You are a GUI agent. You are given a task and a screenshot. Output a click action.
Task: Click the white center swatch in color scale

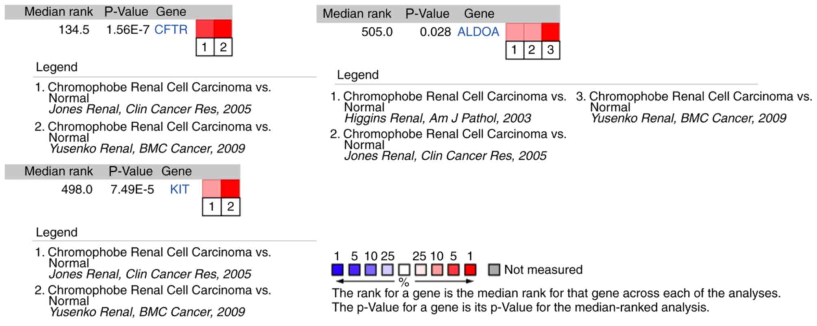click(404, 270)
